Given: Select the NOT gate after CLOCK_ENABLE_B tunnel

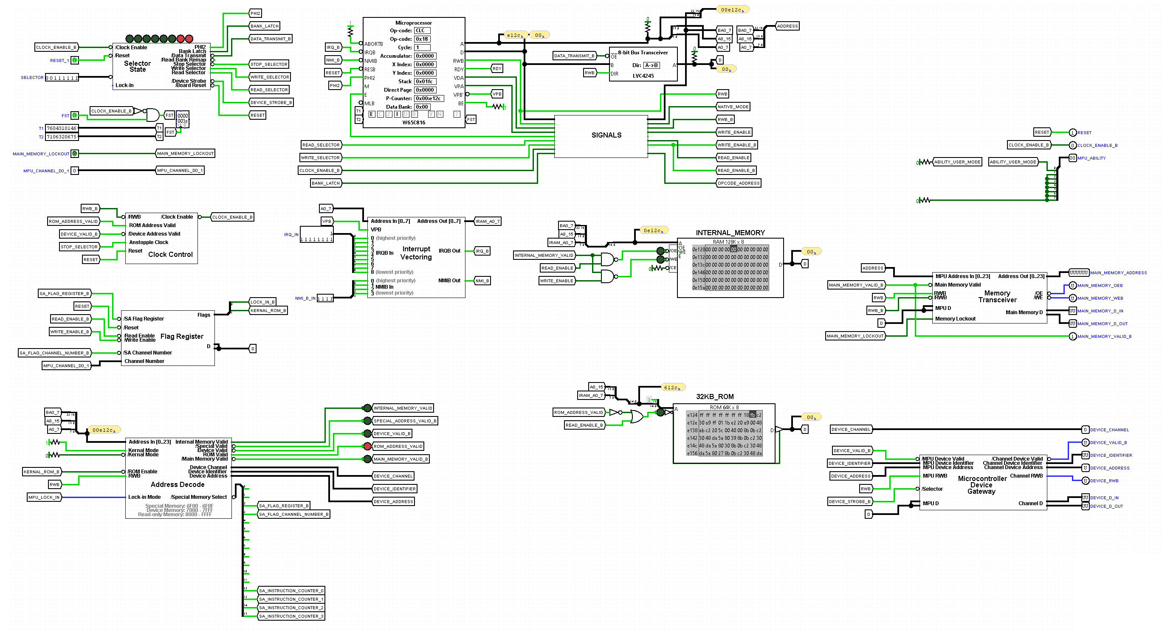Looking at the screenshot, I should point(138,111).
